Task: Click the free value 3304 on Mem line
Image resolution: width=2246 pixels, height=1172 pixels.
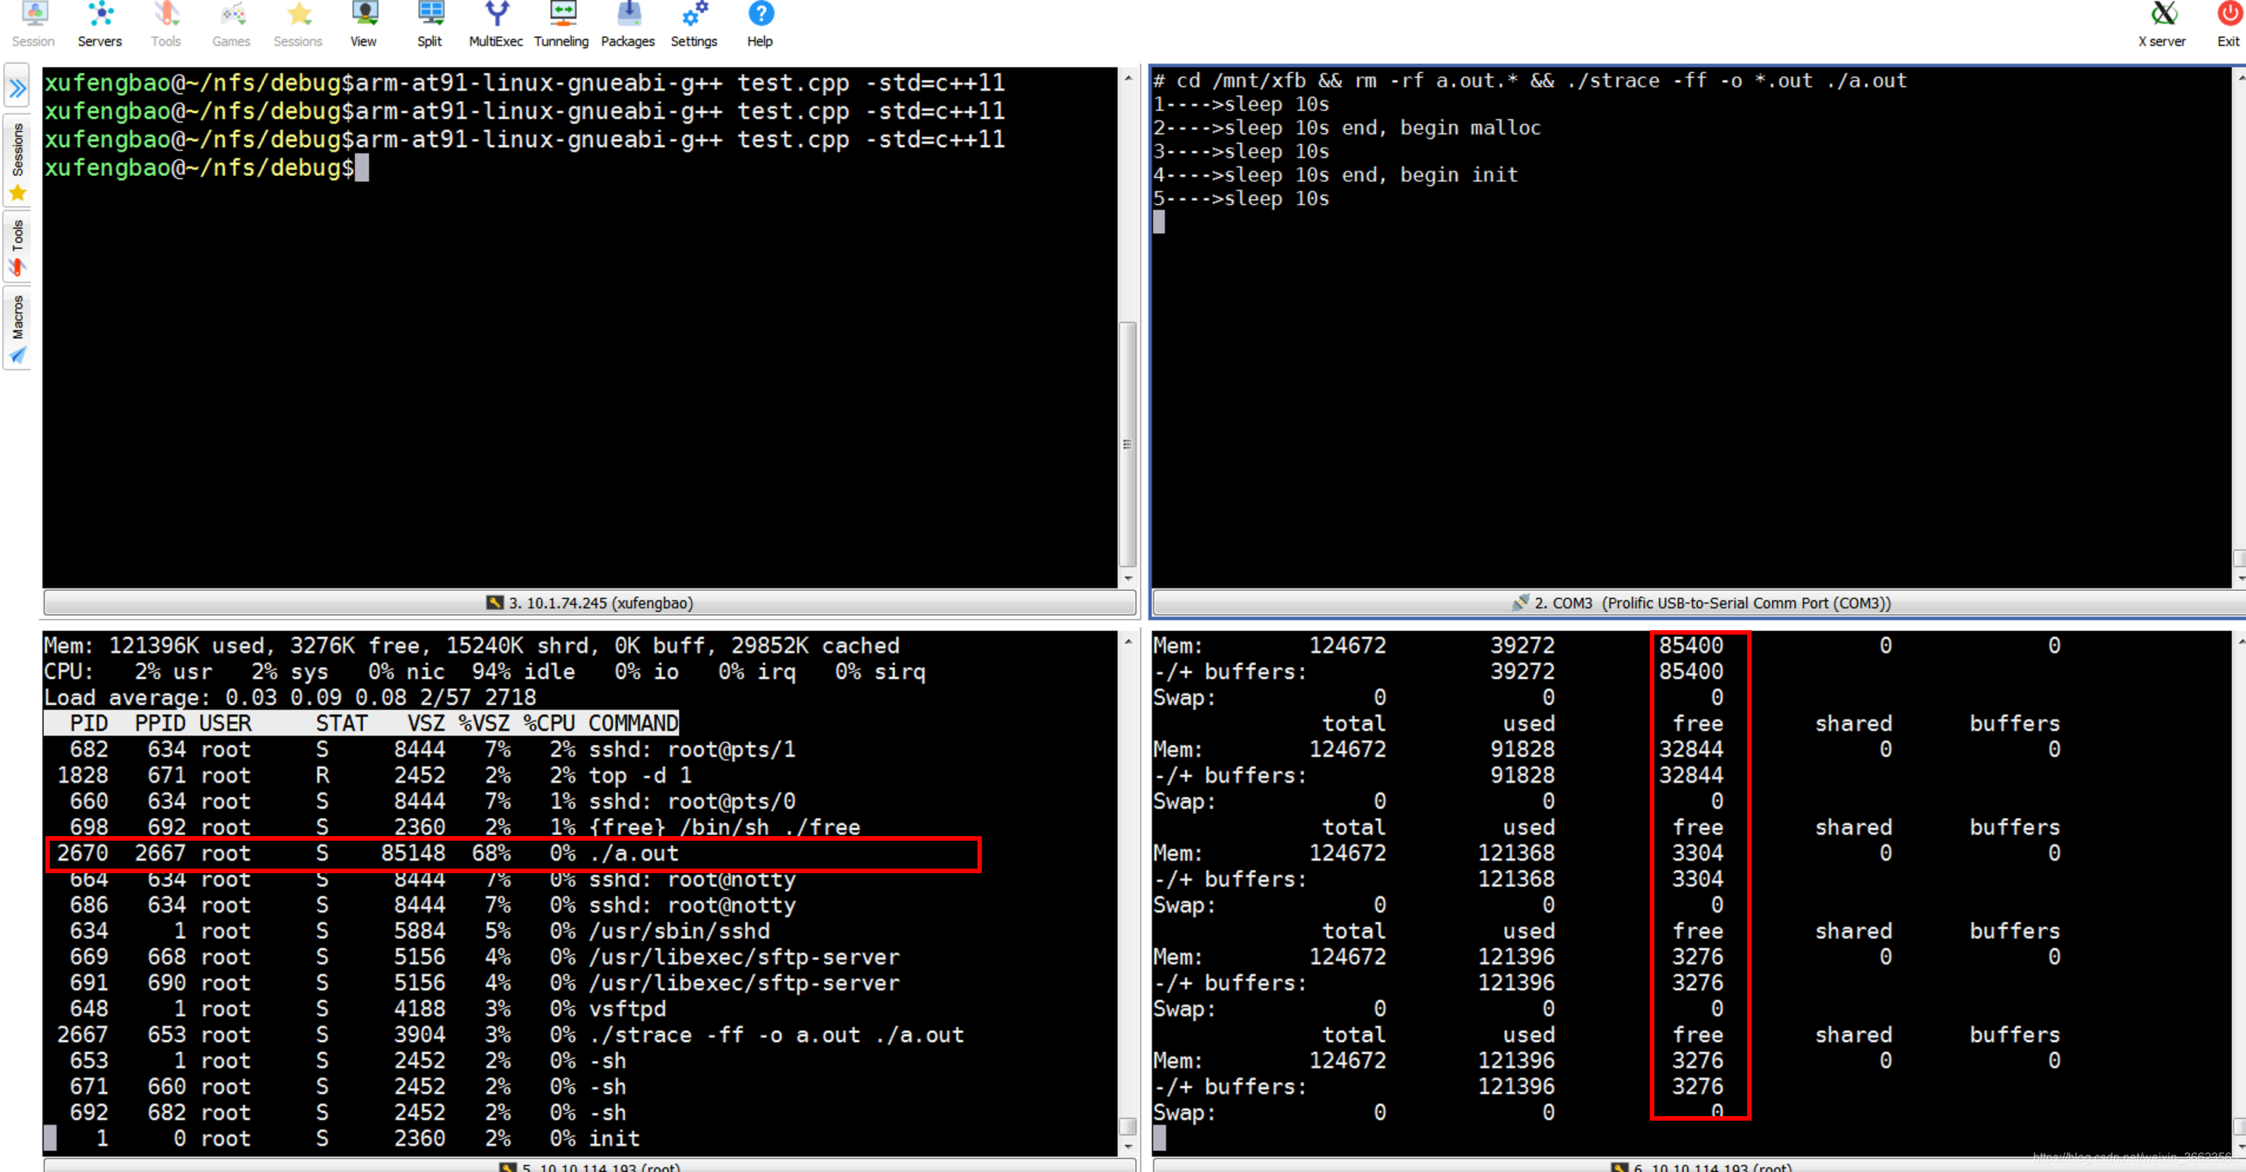Action: coord(1697,853)
